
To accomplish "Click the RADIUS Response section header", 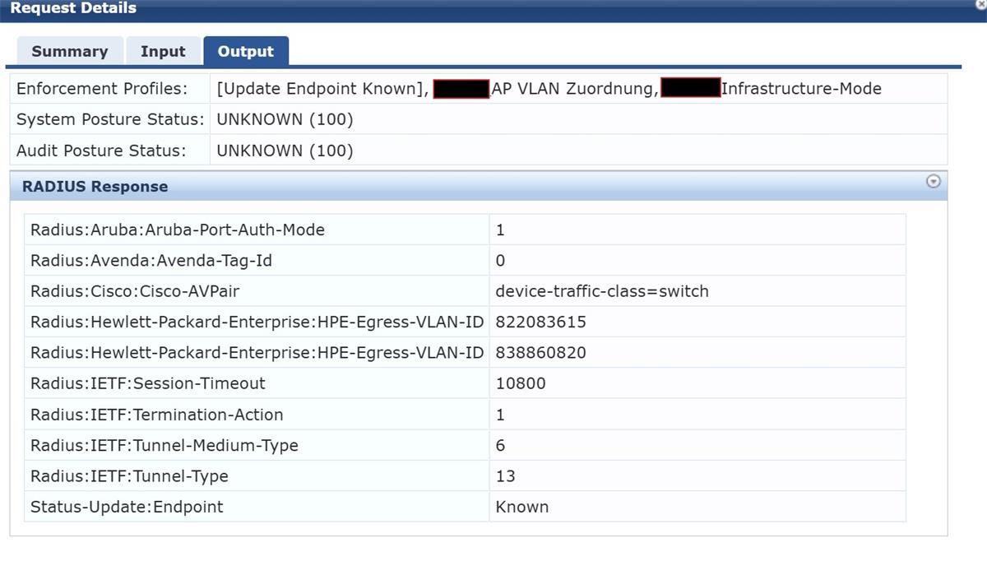I will click(95, 187).
